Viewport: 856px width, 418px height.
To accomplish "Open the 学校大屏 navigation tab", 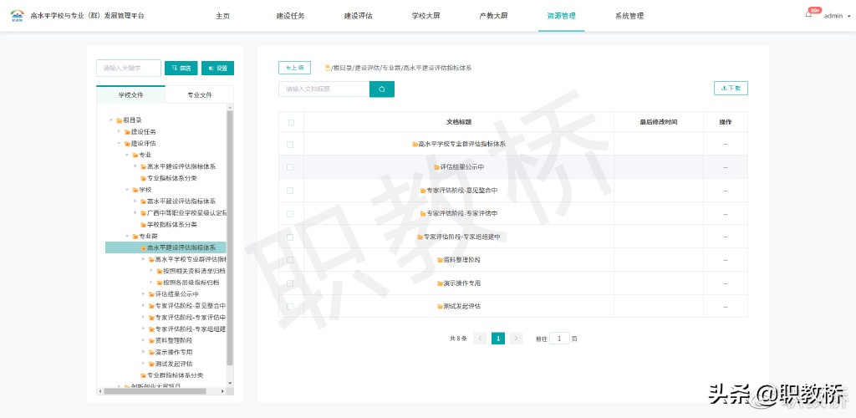I will click(x=425, y=16).
